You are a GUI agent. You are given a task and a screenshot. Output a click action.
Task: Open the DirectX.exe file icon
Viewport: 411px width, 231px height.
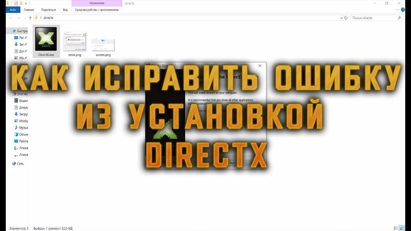tap(46, 39)
